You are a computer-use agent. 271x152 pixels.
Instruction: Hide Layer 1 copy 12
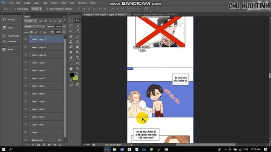[x=25, y=39]
